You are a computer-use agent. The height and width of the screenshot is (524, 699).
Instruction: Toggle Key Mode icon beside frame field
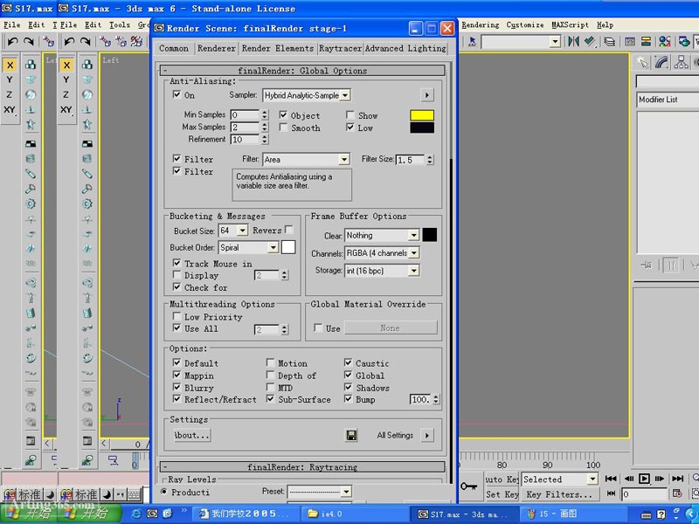pos(611,493)
